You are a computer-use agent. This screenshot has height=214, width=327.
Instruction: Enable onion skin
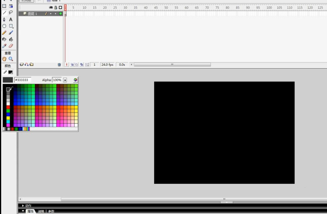(x=72, y=65)
